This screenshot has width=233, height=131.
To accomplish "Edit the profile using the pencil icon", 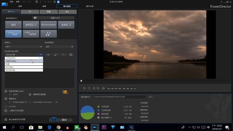I will click(x=56, y=55).
